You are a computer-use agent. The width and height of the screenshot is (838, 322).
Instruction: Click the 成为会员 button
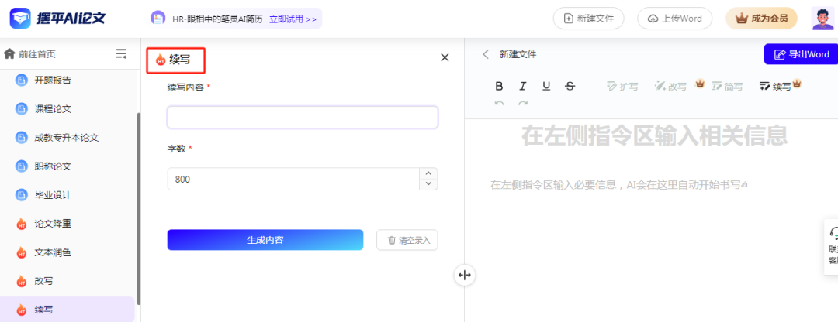point(762,18)
